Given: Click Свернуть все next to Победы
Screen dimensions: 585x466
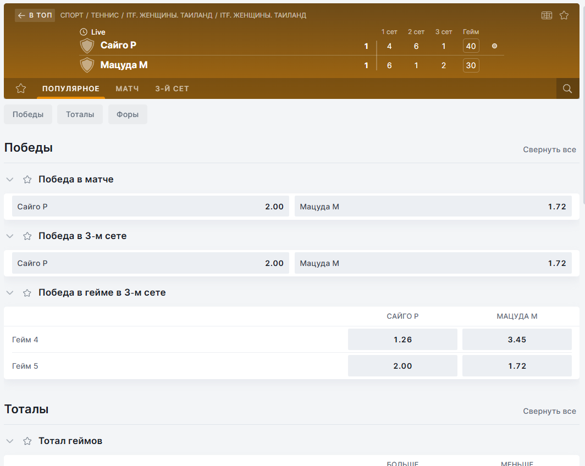Looking at the screenshot, I should click(x=549, y=149).
